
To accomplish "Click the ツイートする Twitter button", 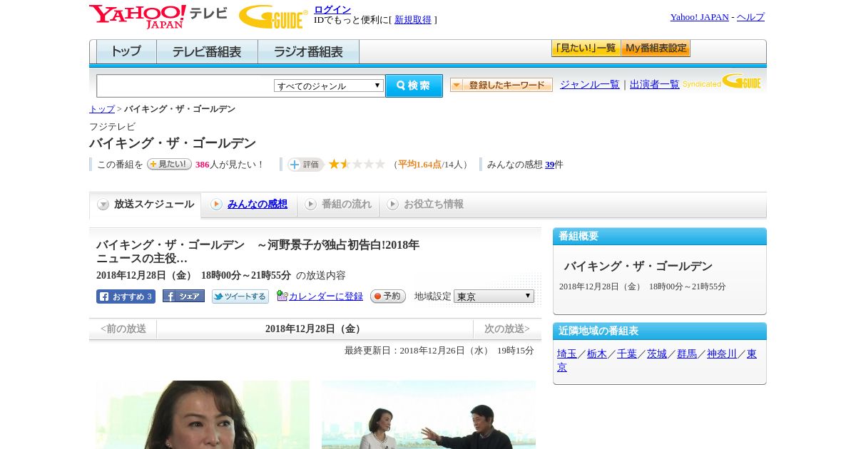I will click(x=240, y=296).
